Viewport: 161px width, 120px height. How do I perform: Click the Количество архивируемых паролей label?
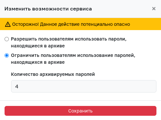pos(53,74)
